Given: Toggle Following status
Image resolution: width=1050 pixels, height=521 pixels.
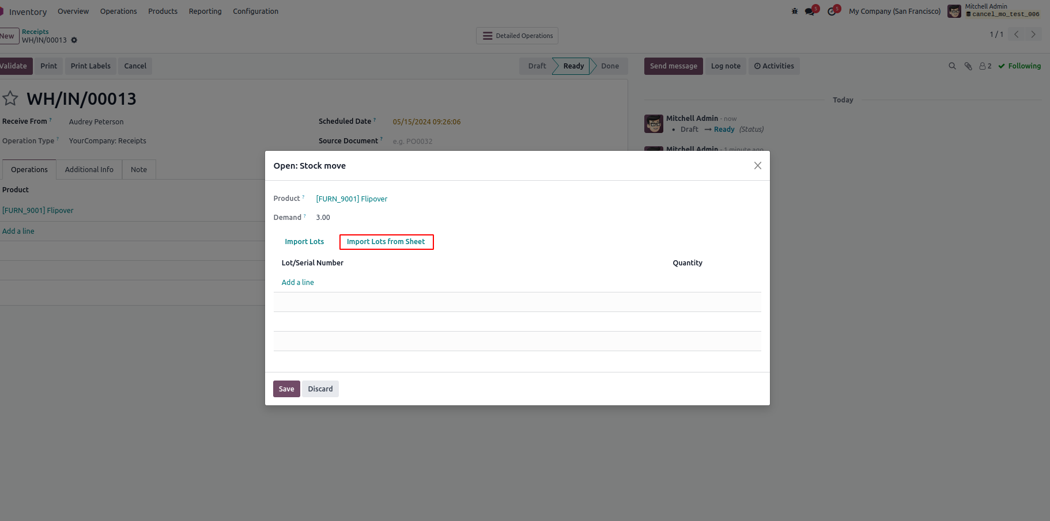Looking at the screenshot, I should tap(1019, 66).
